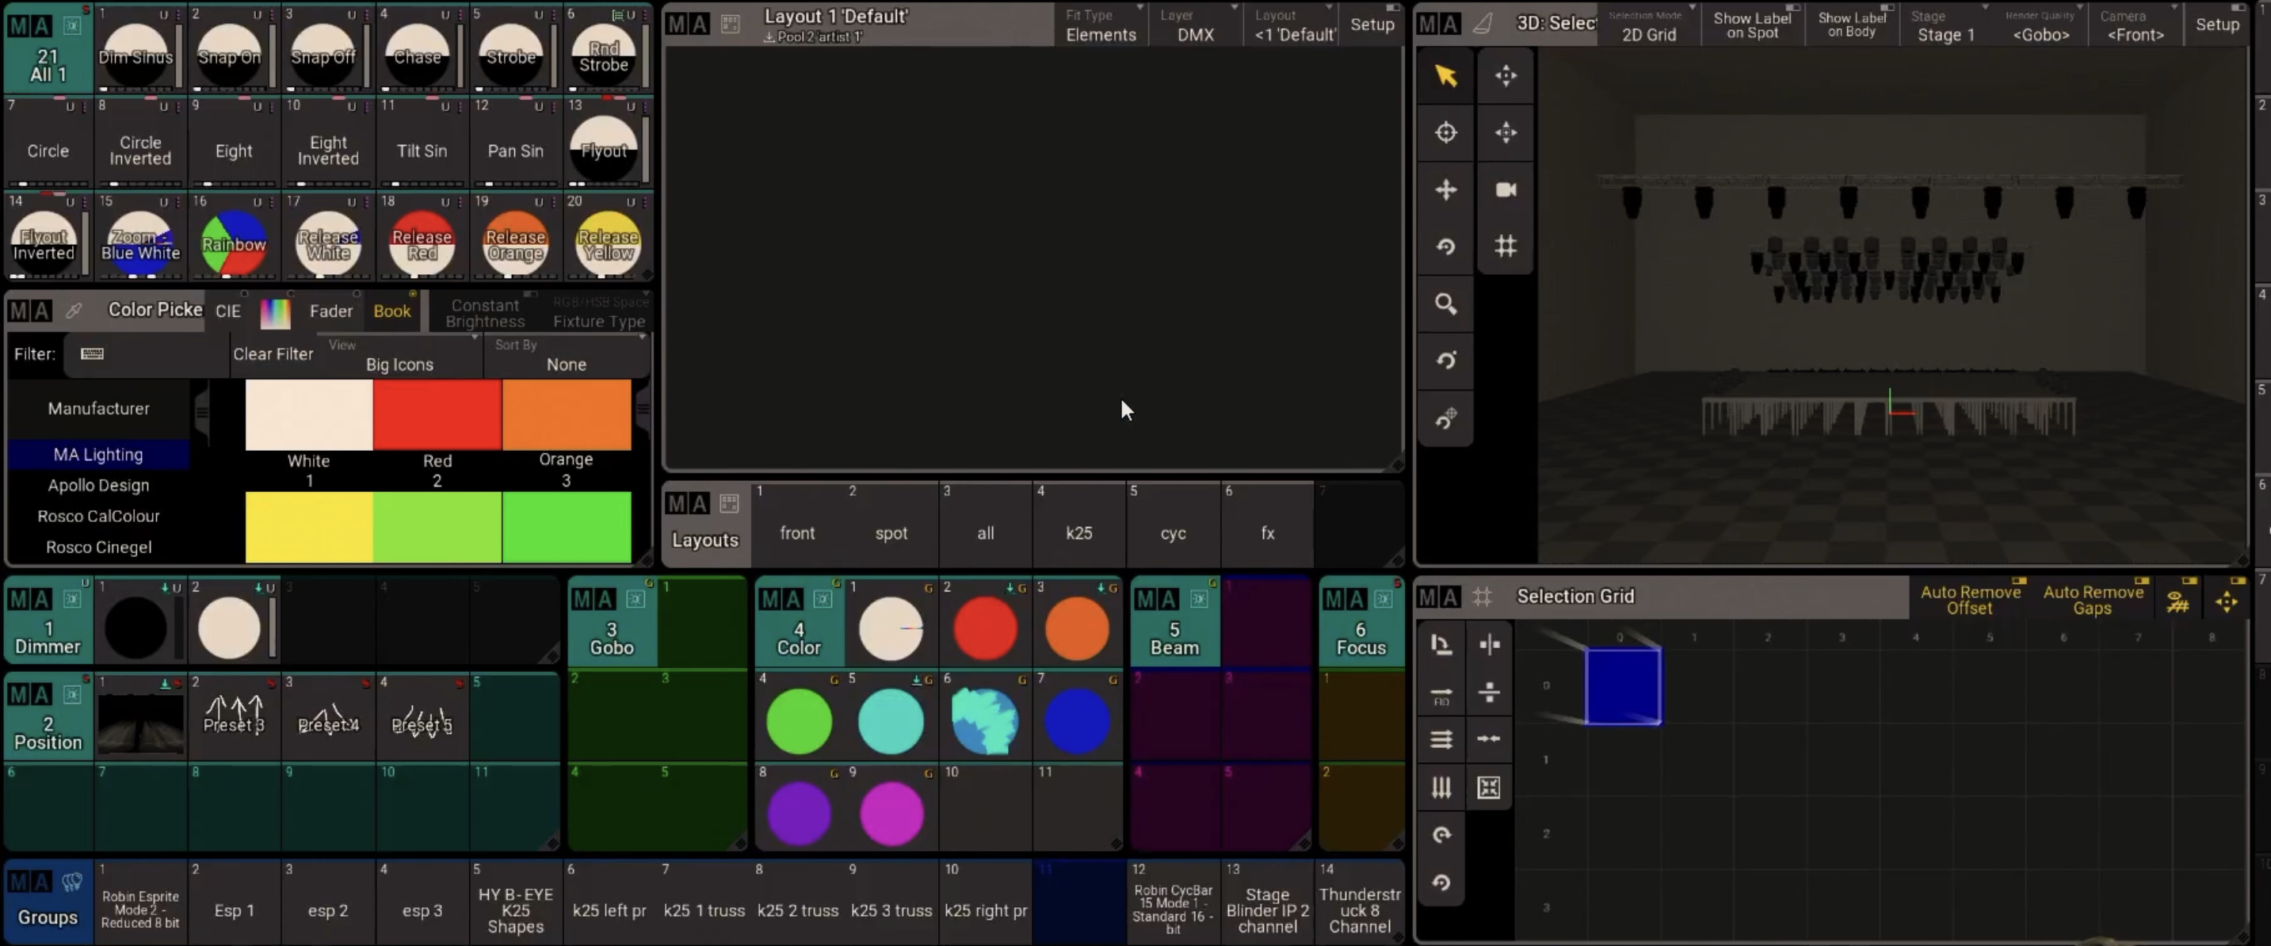The image size is (2271, 946).
Task: Click the magnifier zoom tool in 3D viewer
Action: (x=1446, y=303)
